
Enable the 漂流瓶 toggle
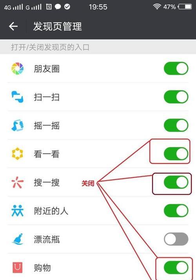pos(176,239)
